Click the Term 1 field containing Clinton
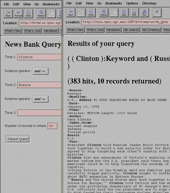 pos(39,57)
